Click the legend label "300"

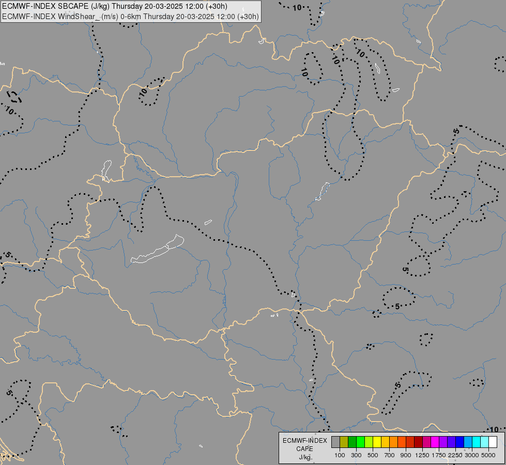356,455
